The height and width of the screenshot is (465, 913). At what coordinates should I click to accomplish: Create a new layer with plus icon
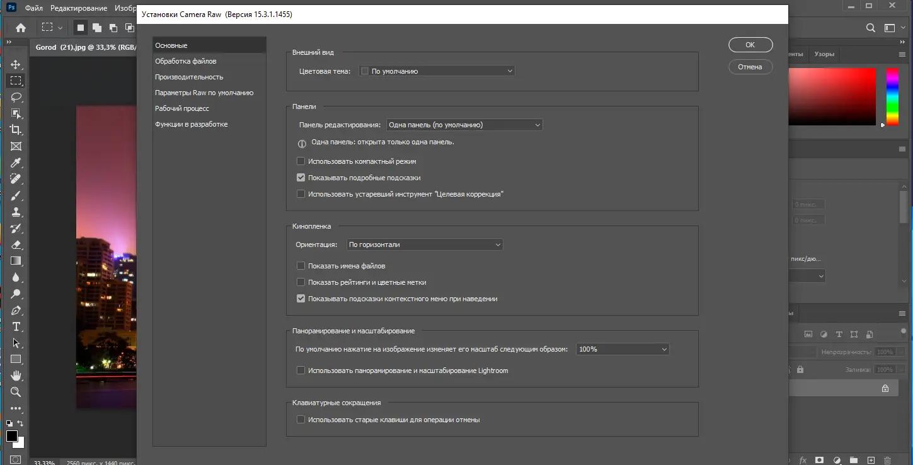click(871, 461)
